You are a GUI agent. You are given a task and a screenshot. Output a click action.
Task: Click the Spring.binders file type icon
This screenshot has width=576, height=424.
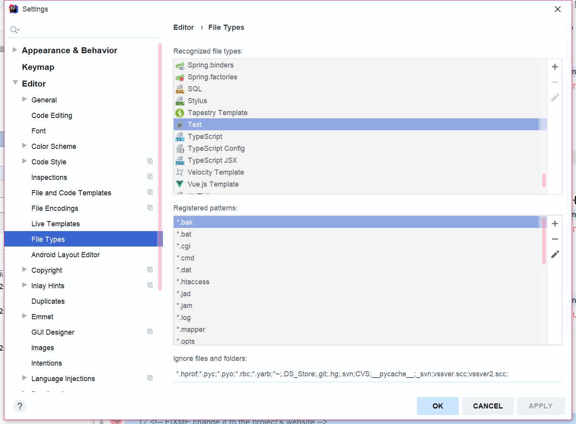click(x=180, y=66)
